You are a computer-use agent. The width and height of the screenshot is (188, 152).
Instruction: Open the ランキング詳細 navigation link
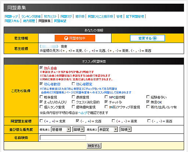tap(31, 17)
